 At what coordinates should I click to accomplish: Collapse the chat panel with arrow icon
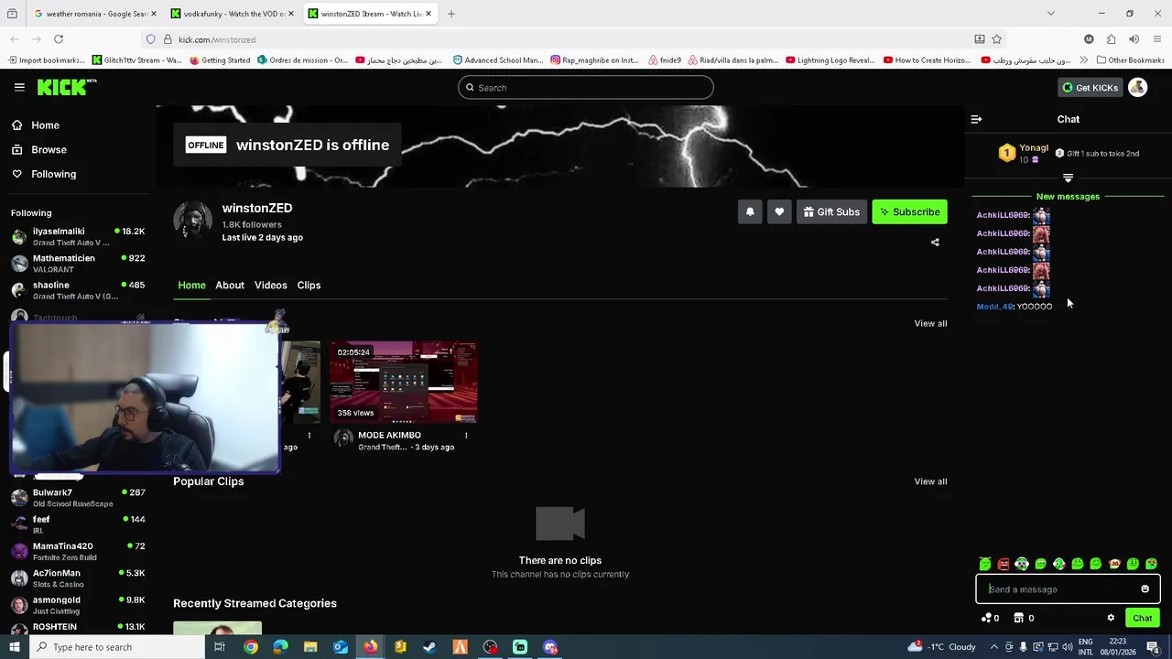[976, 119]
